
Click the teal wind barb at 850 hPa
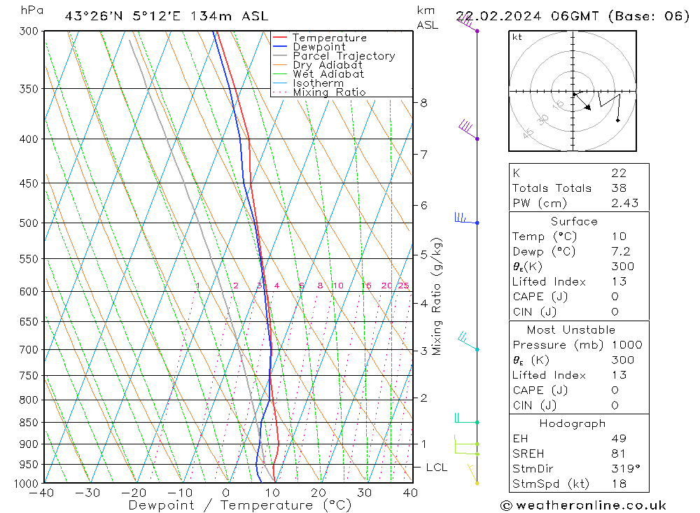466,419
